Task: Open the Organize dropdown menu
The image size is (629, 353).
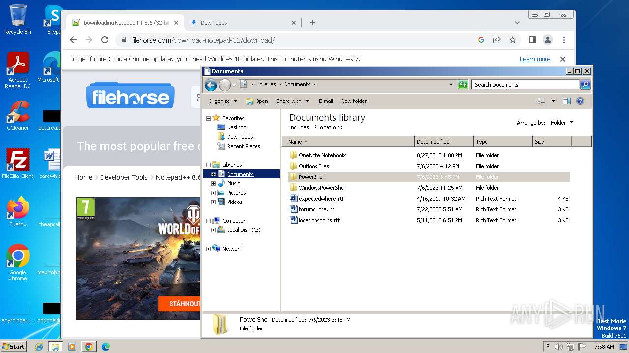Action: 223,101
